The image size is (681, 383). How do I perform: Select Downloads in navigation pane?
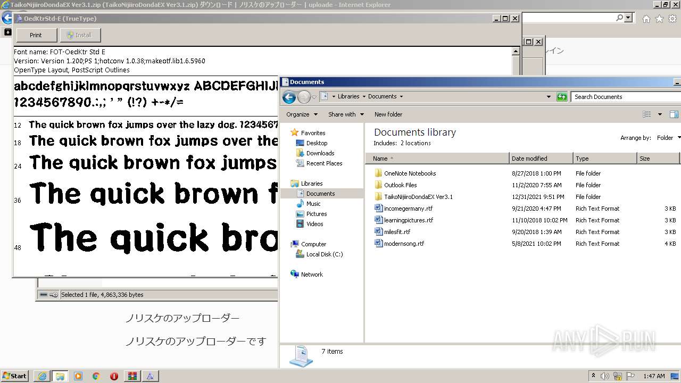320,153
